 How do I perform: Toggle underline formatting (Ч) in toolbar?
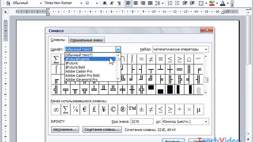119,3
